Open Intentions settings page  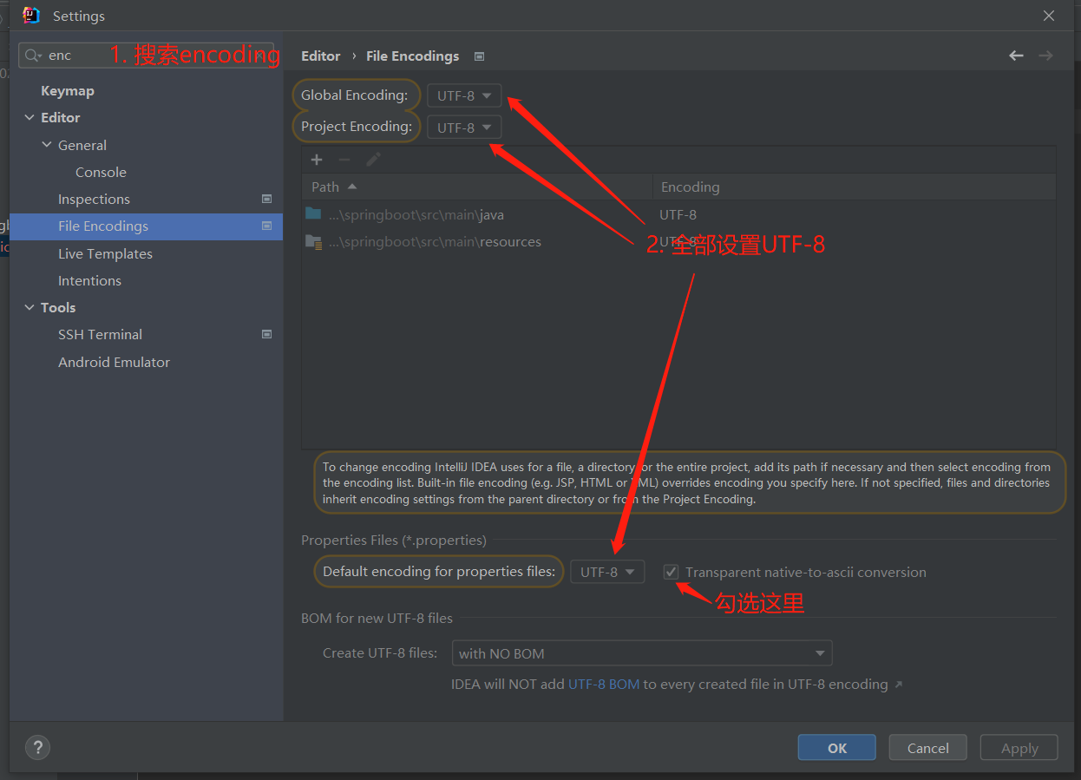click(89, 280)
